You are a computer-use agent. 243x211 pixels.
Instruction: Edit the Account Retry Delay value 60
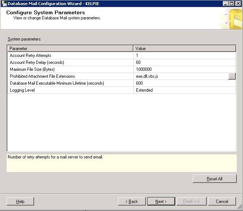click(x=185, y=62)
